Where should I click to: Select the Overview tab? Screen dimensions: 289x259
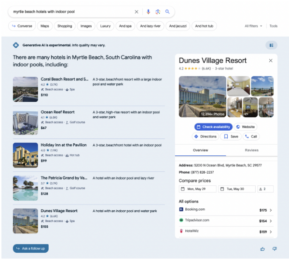tap(201, 150)
